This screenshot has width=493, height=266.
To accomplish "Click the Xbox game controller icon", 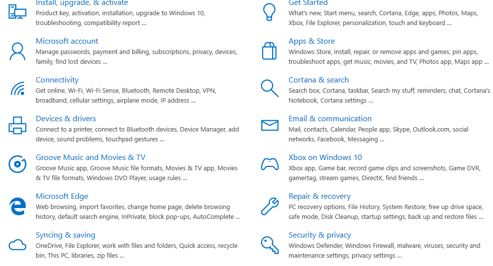I will pos(270,164).
